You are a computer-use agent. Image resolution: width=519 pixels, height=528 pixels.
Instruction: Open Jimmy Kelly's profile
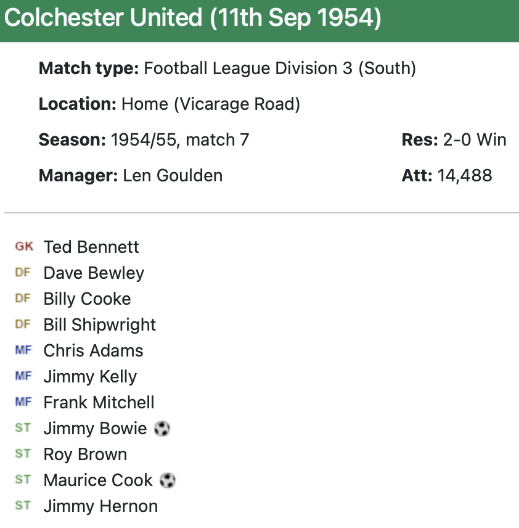pos(90,377)
